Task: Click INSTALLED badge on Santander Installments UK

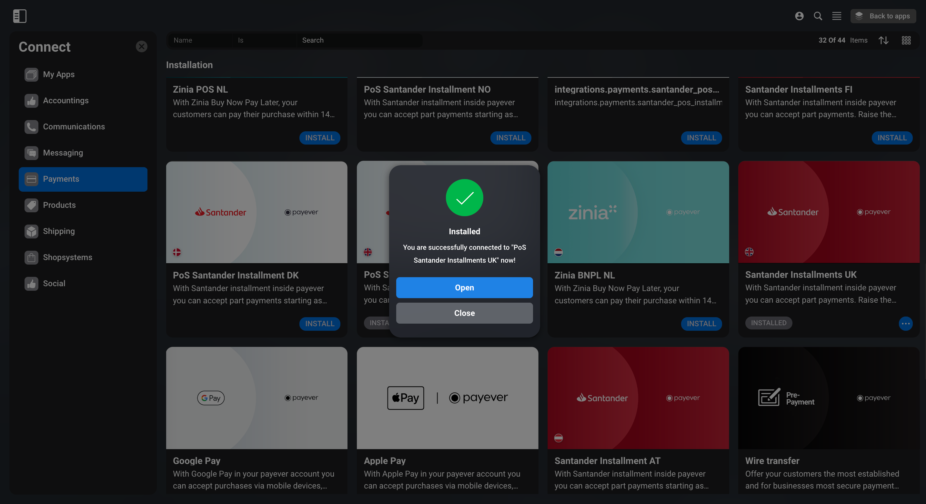Action: coord(769,323)
